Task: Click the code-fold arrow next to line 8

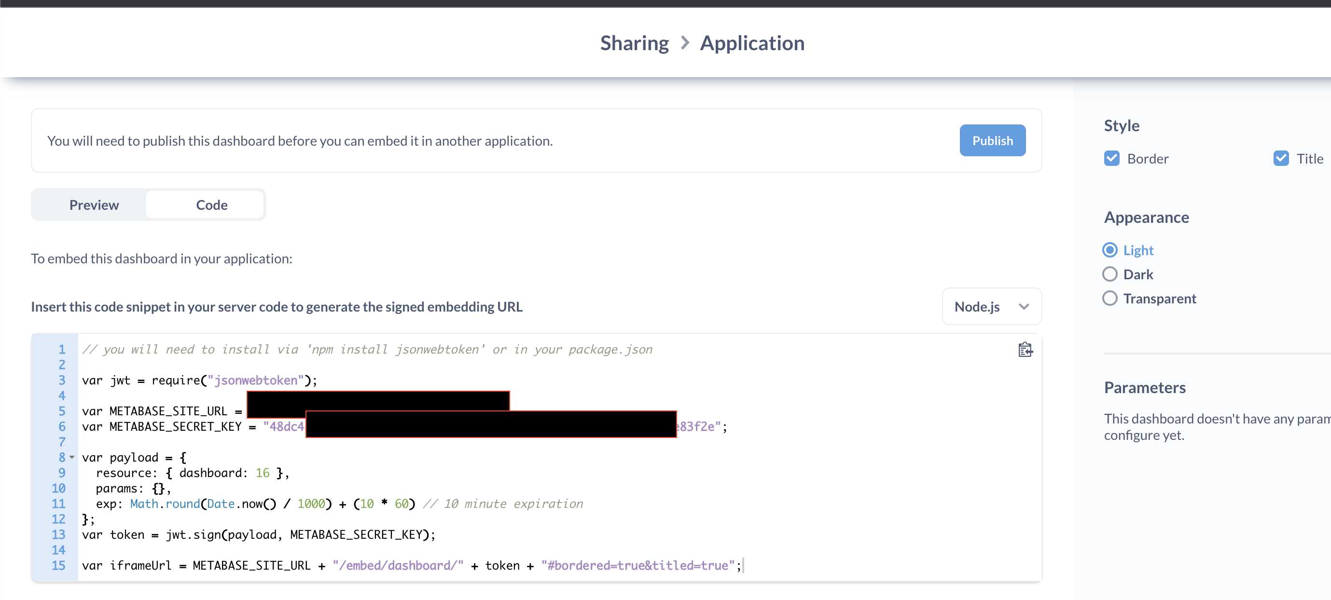Action: click(x=71, y=458)
